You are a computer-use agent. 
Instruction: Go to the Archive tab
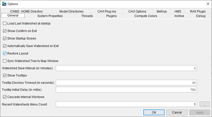(x=179, y=16)
